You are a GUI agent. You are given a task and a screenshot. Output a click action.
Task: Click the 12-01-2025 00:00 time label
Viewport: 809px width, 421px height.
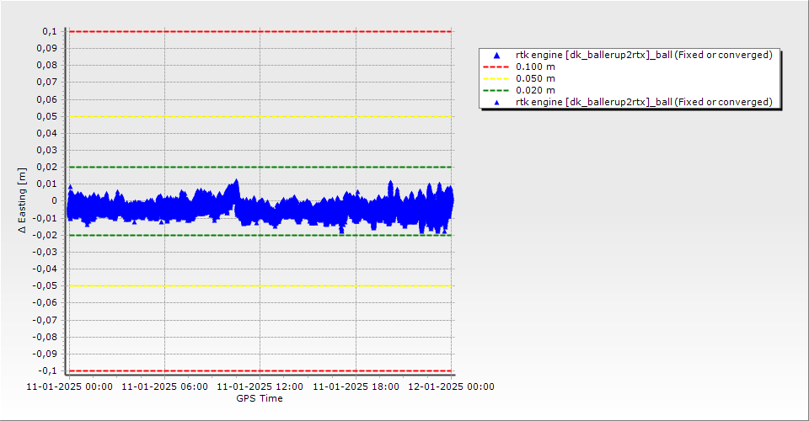(452, 386)
